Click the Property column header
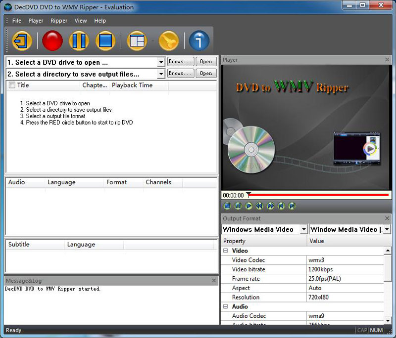The height and width of the screenshot is (338, 396). (264, 241)
